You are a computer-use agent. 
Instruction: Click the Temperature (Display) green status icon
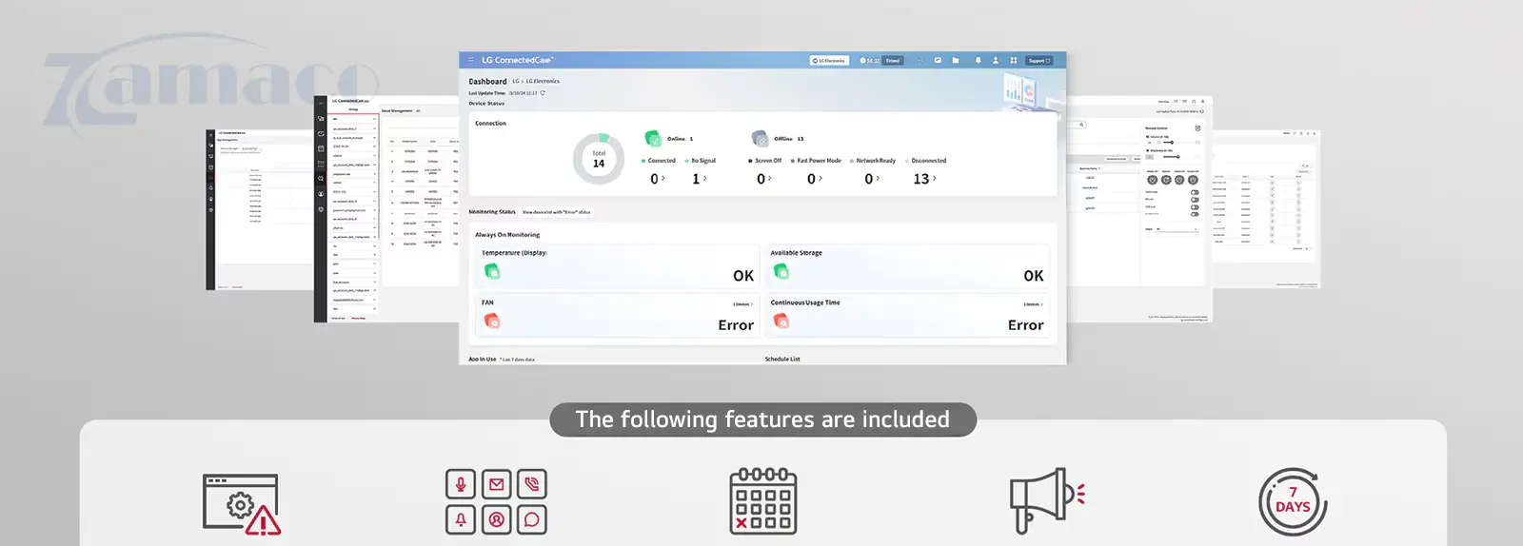coord(492,271)
